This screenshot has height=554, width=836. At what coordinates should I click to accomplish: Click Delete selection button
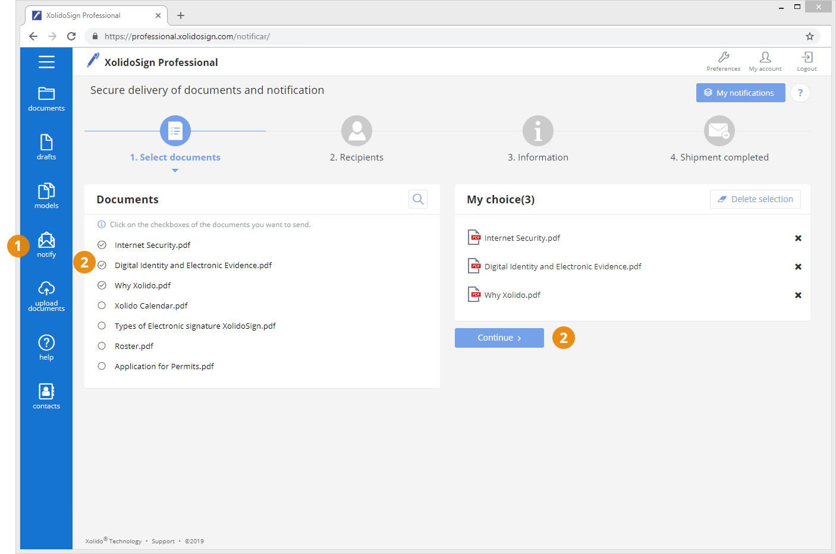coord(755,199)
